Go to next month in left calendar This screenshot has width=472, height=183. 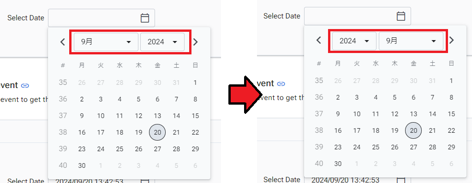coord(195,42)
